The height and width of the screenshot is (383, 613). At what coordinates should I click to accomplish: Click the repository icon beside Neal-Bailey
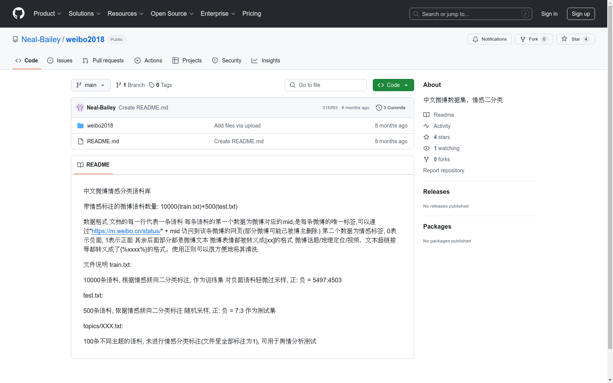[15, 39]
